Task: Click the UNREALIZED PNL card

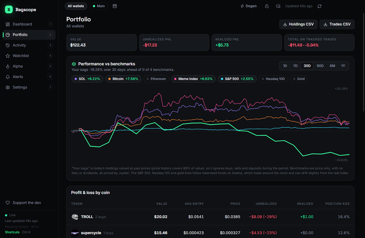Action: pos(174,43)
